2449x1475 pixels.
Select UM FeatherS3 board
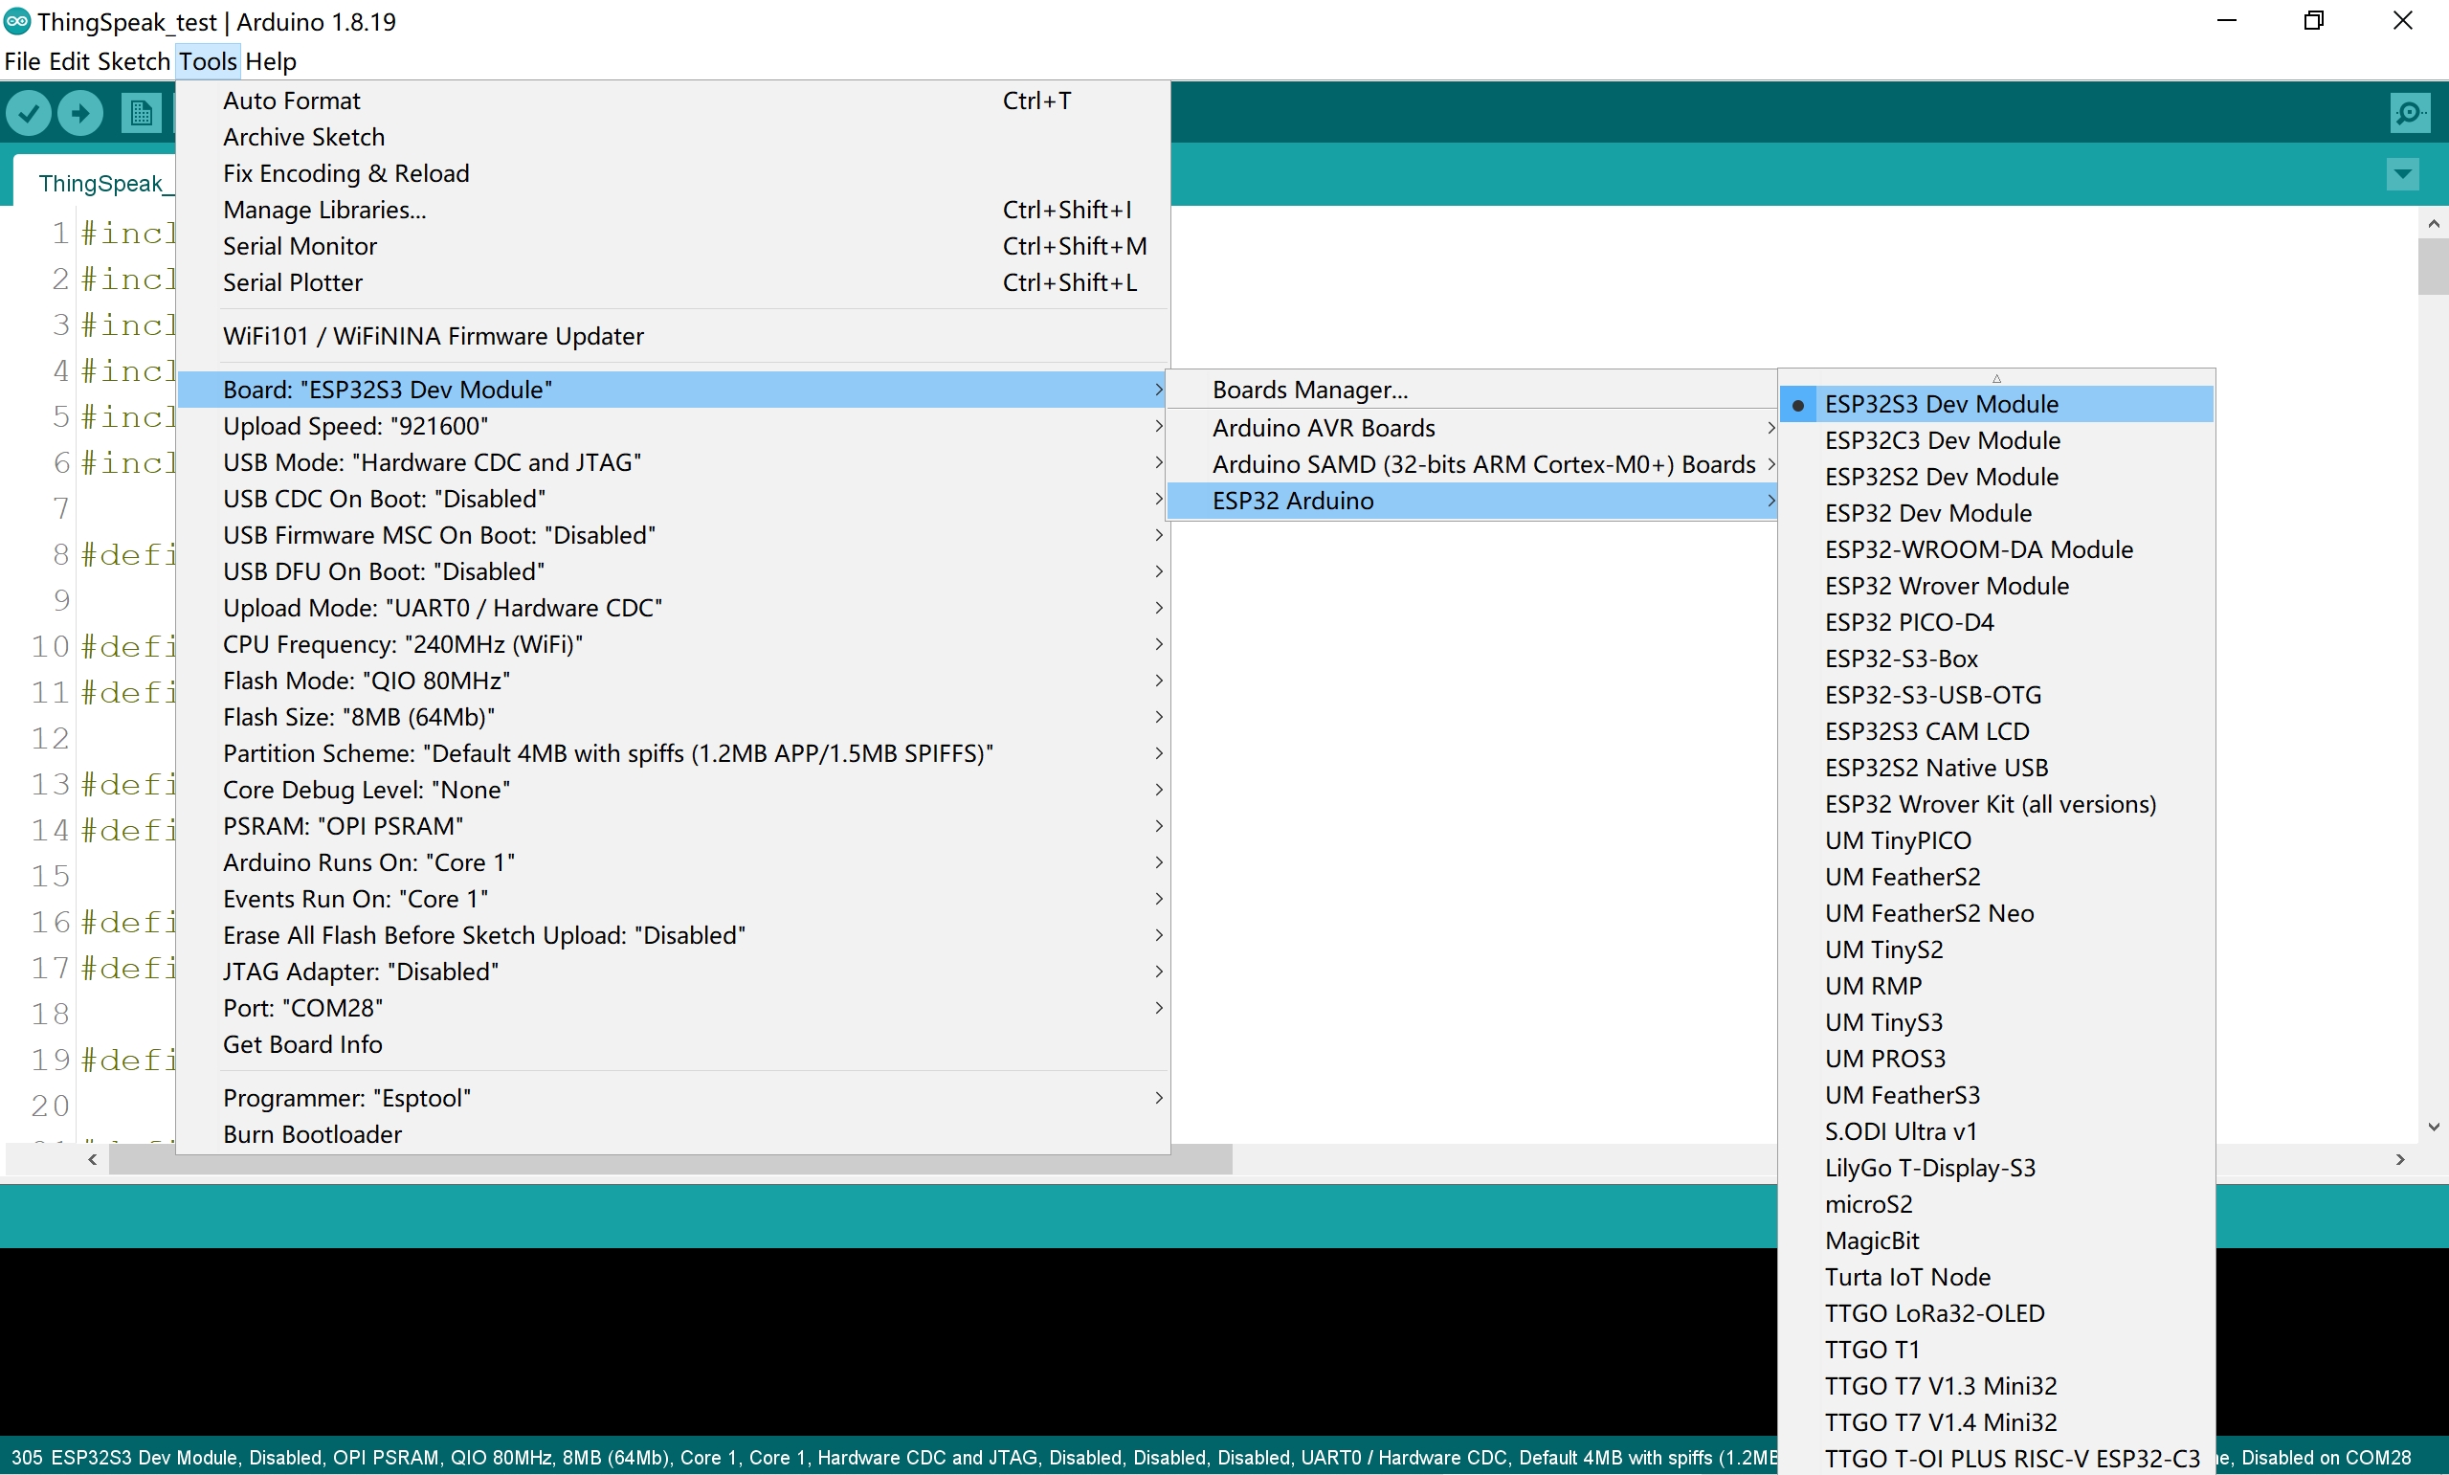(x=1996, y=1095)
